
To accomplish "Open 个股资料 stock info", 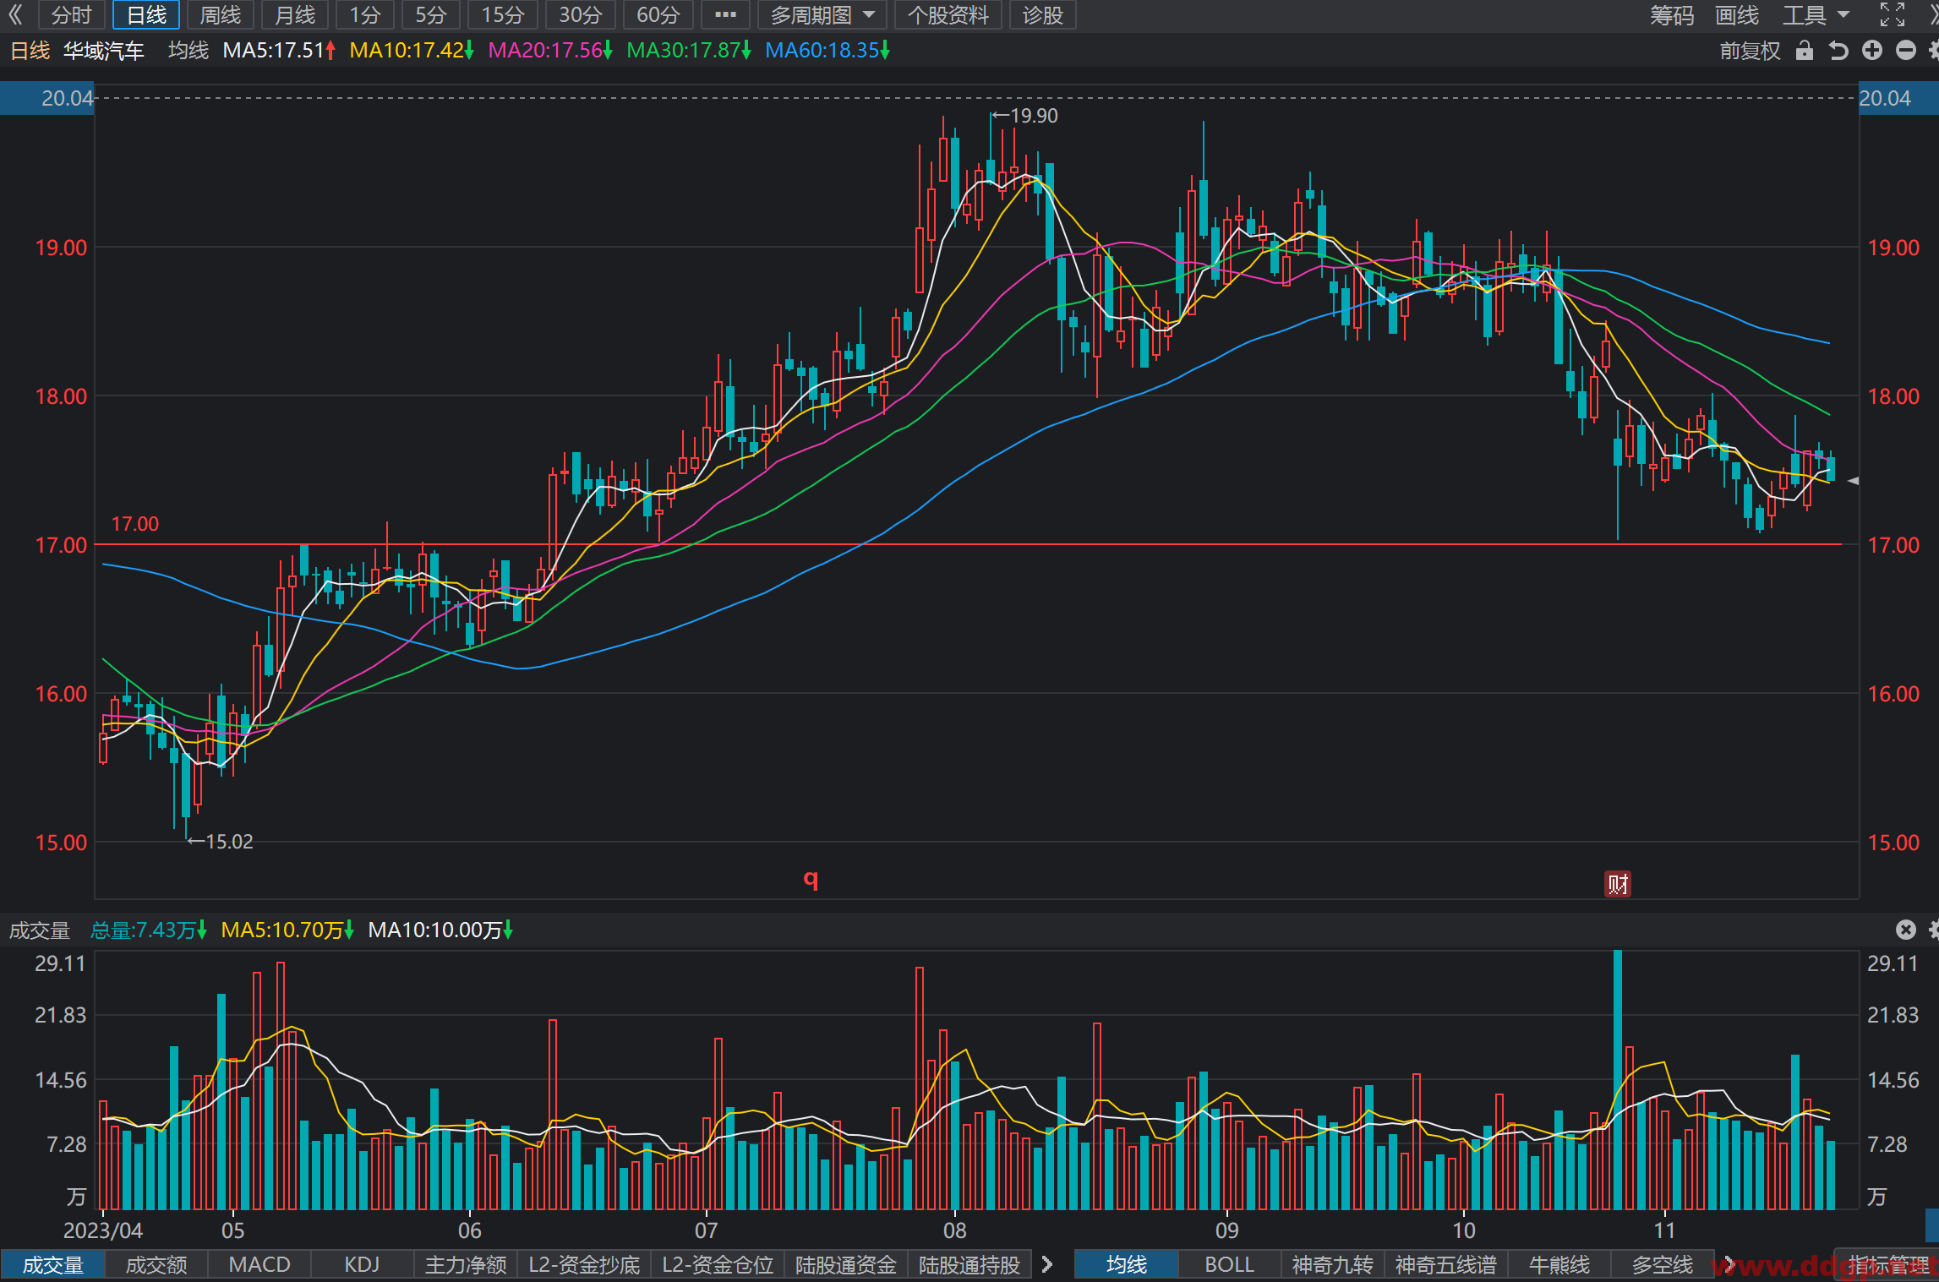I will coord(948,15).
